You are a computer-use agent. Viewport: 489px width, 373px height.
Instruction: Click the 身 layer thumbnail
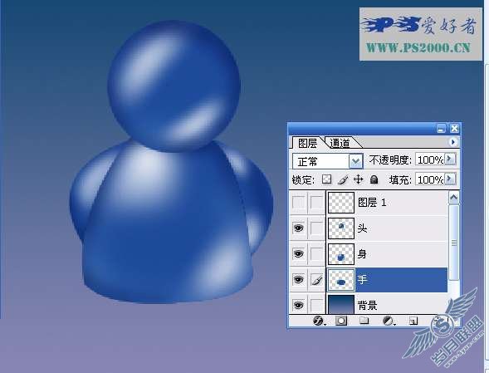click(341, 253)
